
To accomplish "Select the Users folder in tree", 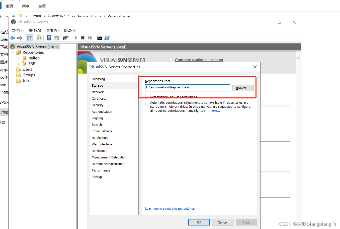I will click(27, 69).
